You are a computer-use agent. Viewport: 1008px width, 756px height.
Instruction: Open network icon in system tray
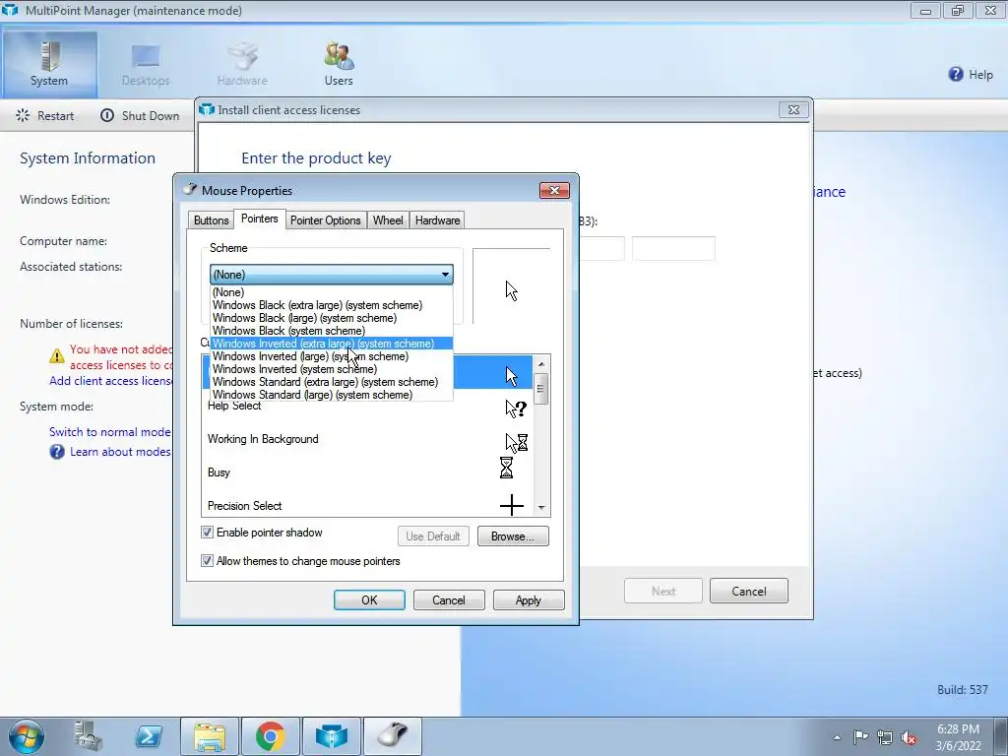885,737
